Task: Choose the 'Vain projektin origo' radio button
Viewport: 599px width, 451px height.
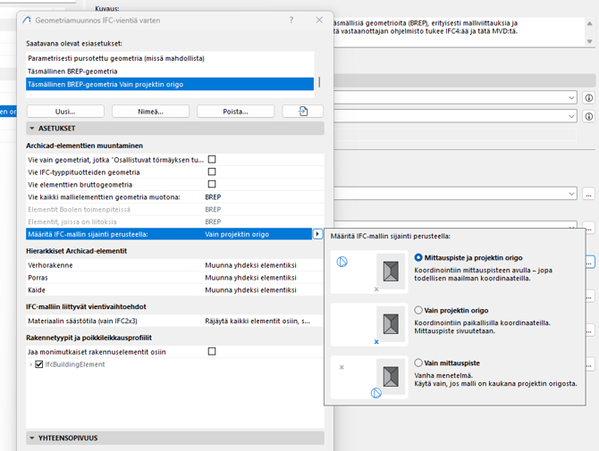Action: [x=418, y=311]
